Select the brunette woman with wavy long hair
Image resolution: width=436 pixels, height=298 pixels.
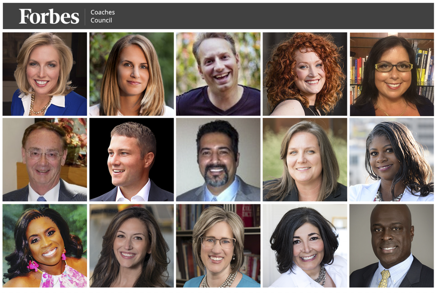[x=132, y=246]
